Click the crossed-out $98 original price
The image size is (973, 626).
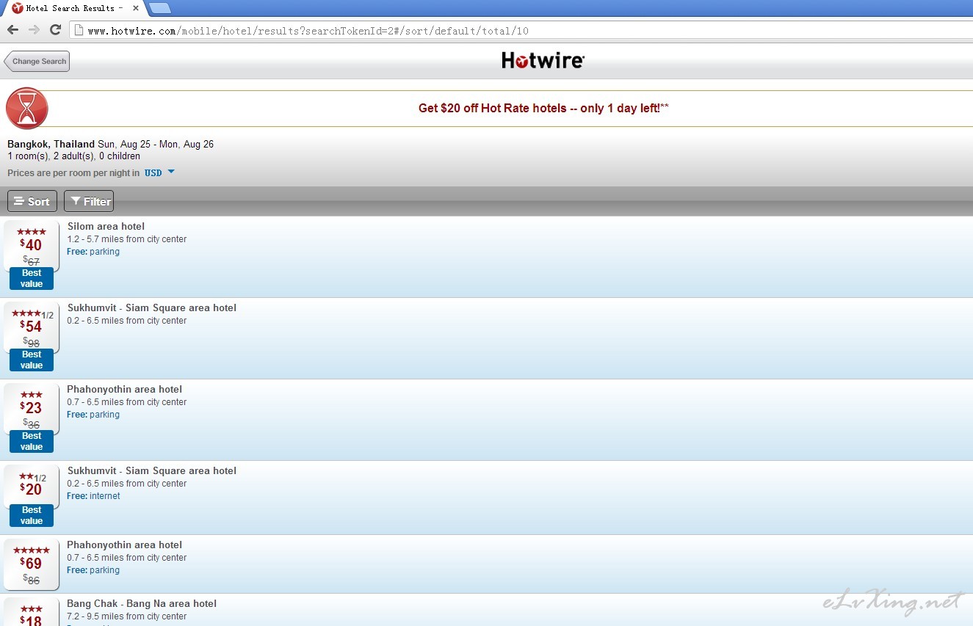(x=32, y=343)
